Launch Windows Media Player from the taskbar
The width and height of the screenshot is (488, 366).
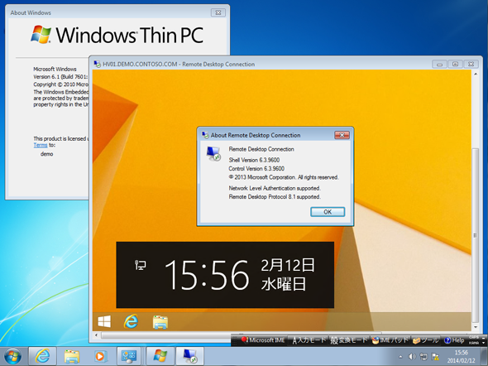(100, 356)
